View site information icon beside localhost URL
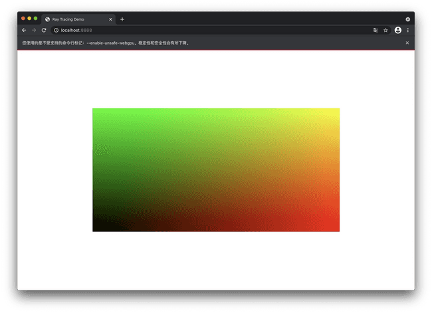This screenshot has width=432, height=313. point(56,30)
